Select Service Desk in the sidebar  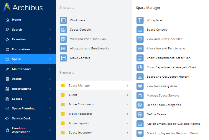coord(21,119)
